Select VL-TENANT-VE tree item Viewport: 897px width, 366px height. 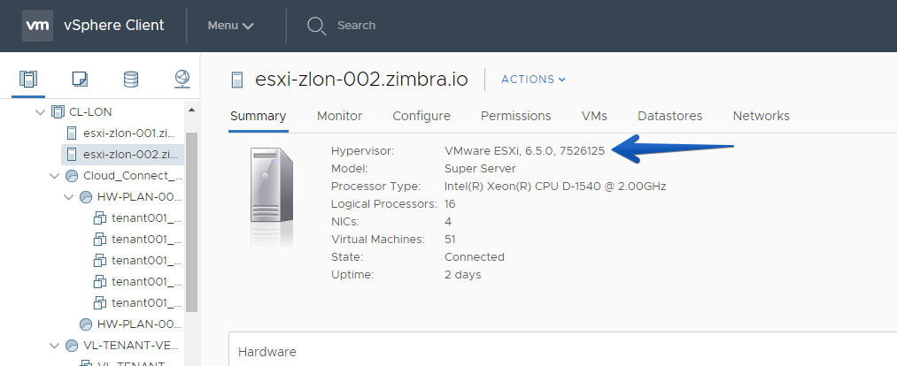click(132, 346)
